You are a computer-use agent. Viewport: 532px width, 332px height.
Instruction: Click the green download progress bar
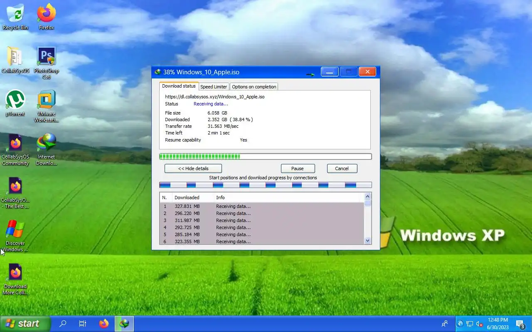click(266, 156)
